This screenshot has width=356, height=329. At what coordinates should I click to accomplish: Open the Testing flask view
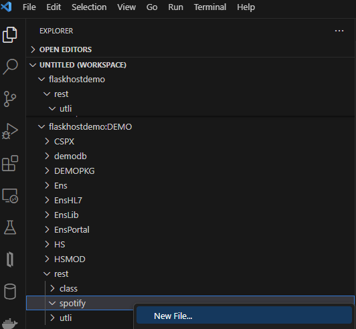click(x=10, y=227)
